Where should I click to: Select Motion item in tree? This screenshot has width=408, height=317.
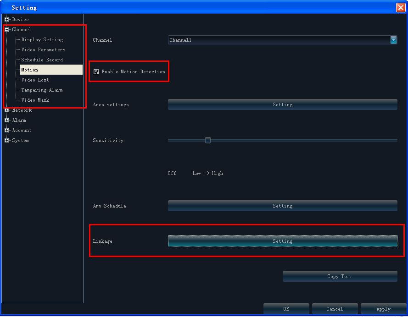pos(51,70)
